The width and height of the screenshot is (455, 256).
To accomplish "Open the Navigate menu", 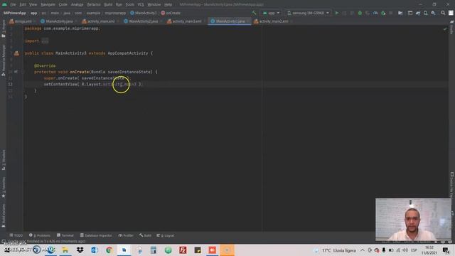I will pyautogui.click(x=48, y=4).
